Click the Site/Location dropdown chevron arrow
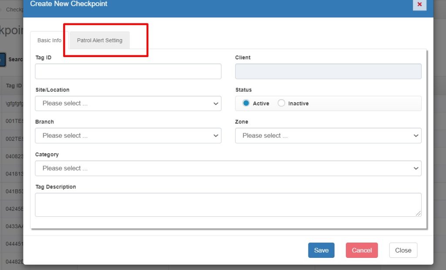Image resolution: width=446 pixels, height=270 pixels. click(x=216, y=104)
